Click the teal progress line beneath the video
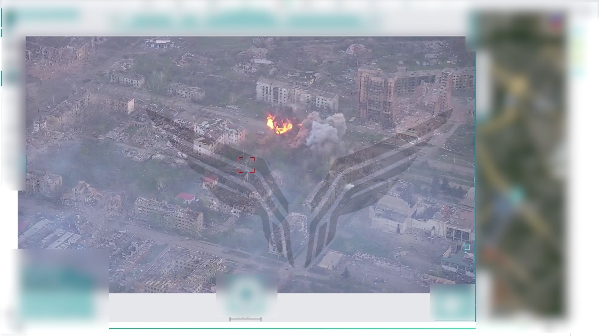Viewport: 599px width, 336px height. pos(292,328)
